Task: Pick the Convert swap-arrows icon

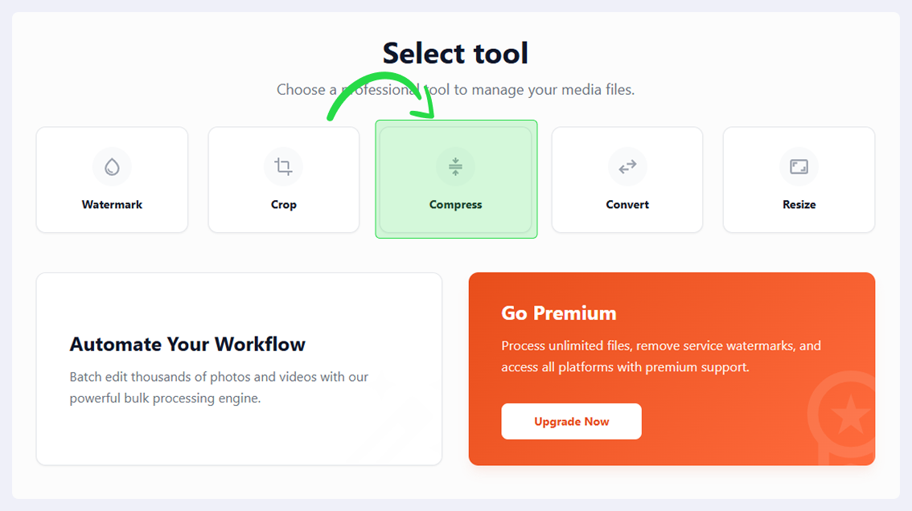Action: [x=627, y=167]
